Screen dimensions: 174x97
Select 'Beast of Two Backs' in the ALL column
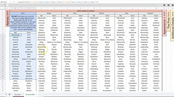point(29,59)
